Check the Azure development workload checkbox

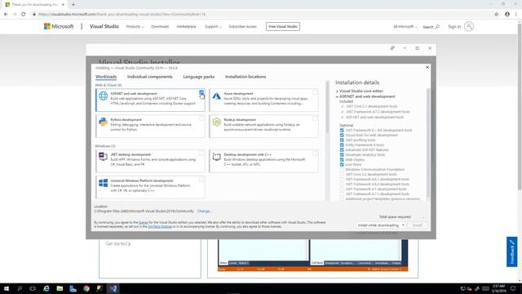tap(315, 92)
